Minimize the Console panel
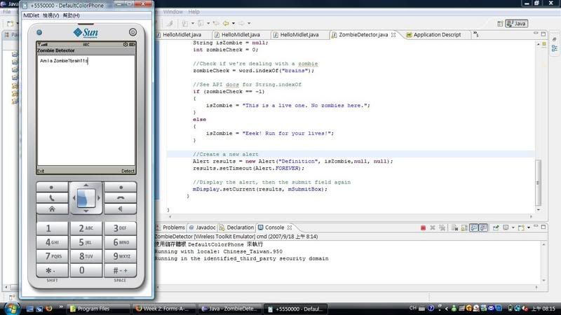561x315 pixels. (536, 226)
